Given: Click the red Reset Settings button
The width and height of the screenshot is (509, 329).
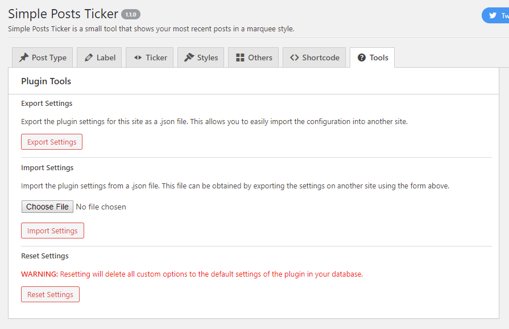Looking at the screenshot, I should 50,294.
